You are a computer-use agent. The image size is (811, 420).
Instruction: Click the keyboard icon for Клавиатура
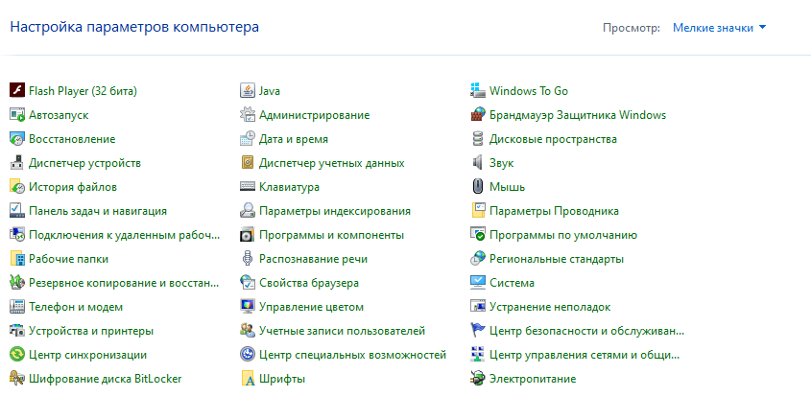coord(247,187)
